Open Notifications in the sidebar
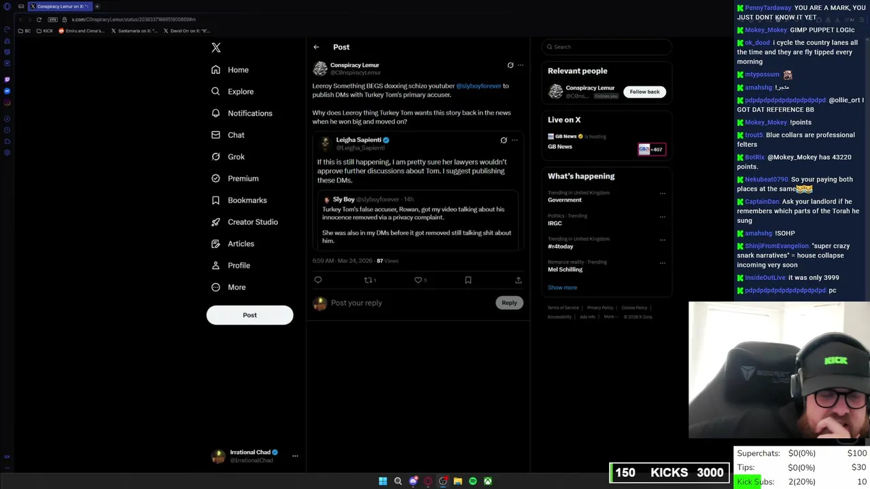 [x=241, y=113]
